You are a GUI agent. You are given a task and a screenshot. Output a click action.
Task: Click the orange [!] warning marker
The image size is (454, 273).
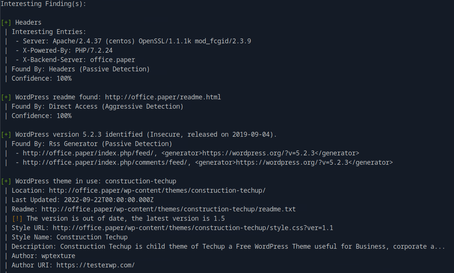(17, 218)
